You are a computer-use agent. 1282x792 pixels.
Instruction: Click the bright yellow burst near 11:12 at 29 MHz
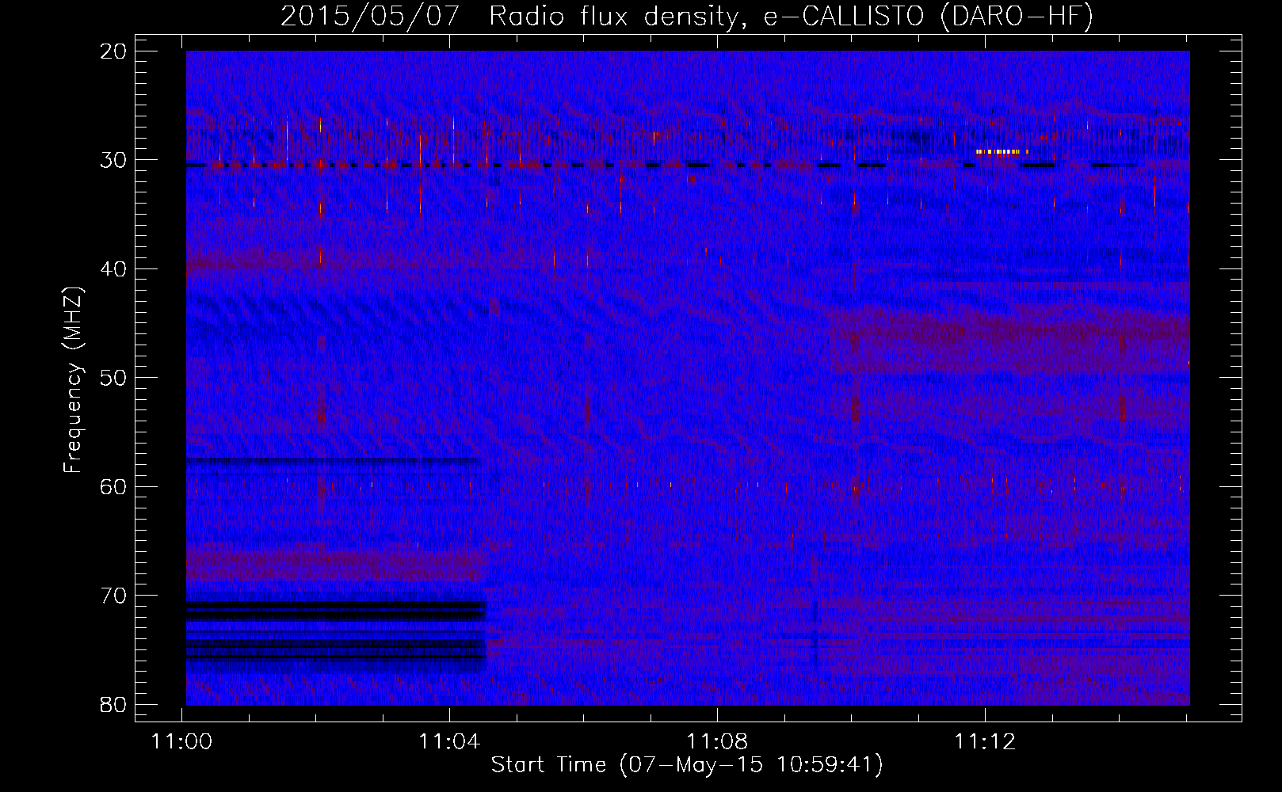coord(1002,151)
